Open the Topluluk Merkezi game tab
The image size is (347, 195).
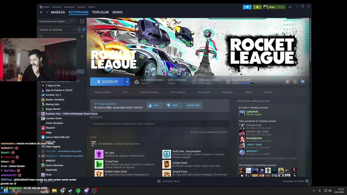(x=149, y=92)
